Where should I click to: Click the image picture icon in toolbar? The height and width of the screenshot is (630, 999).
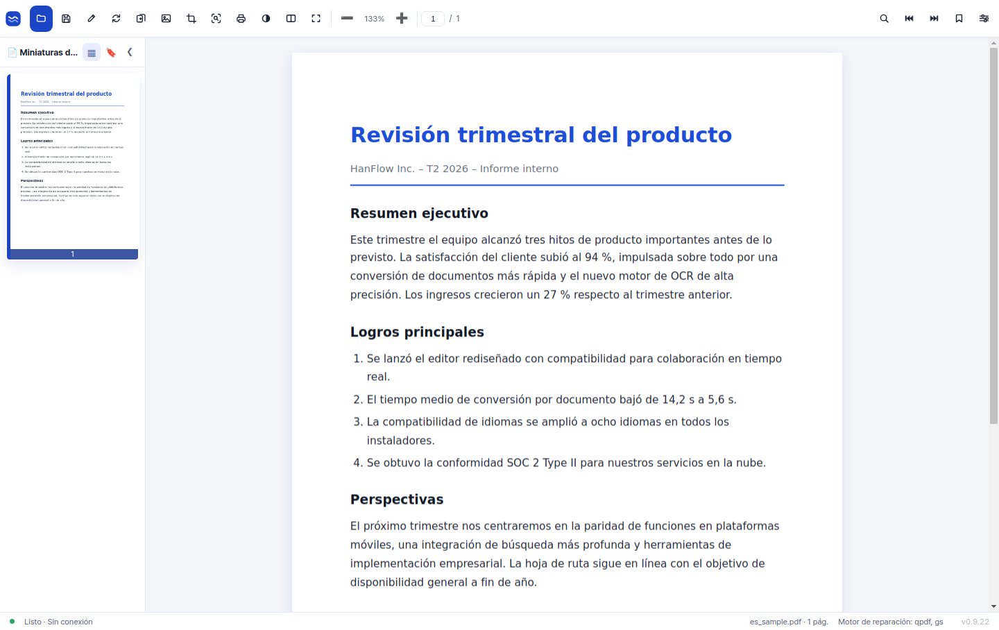click(x=166, y=19)
